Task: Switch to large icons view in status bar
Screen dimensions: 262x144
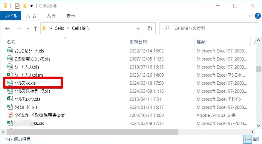Action: 256,139
